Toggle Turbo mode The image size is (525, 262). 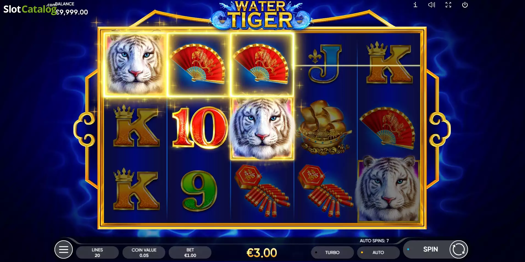tap(332, 252)
